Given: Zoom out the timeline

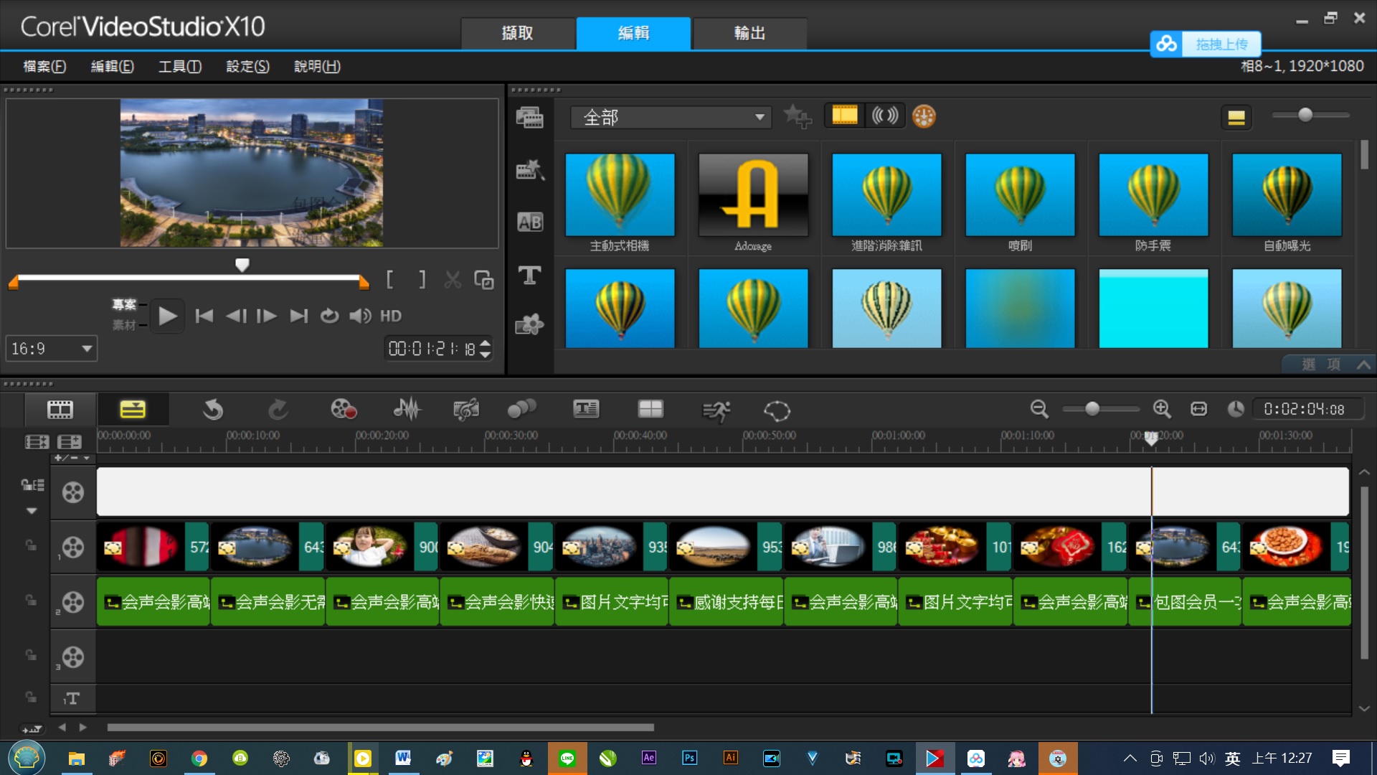Looking at the screenshot, I should [x=1039, y=409].
